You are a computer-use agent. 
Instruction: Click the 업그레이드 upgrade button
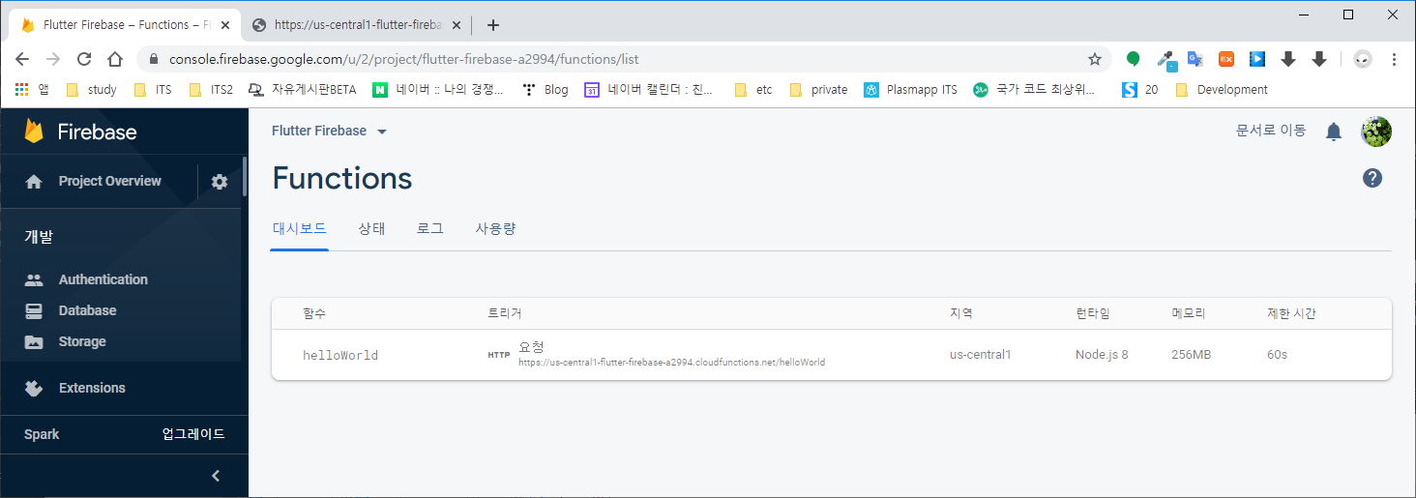(x=193, y=434)
